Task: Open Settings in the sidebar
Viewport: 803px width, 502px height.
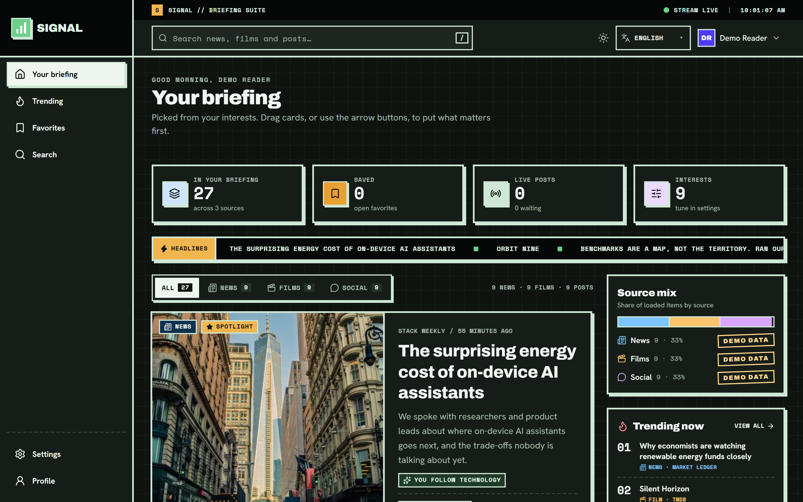Action: click(x=66, y=454)
